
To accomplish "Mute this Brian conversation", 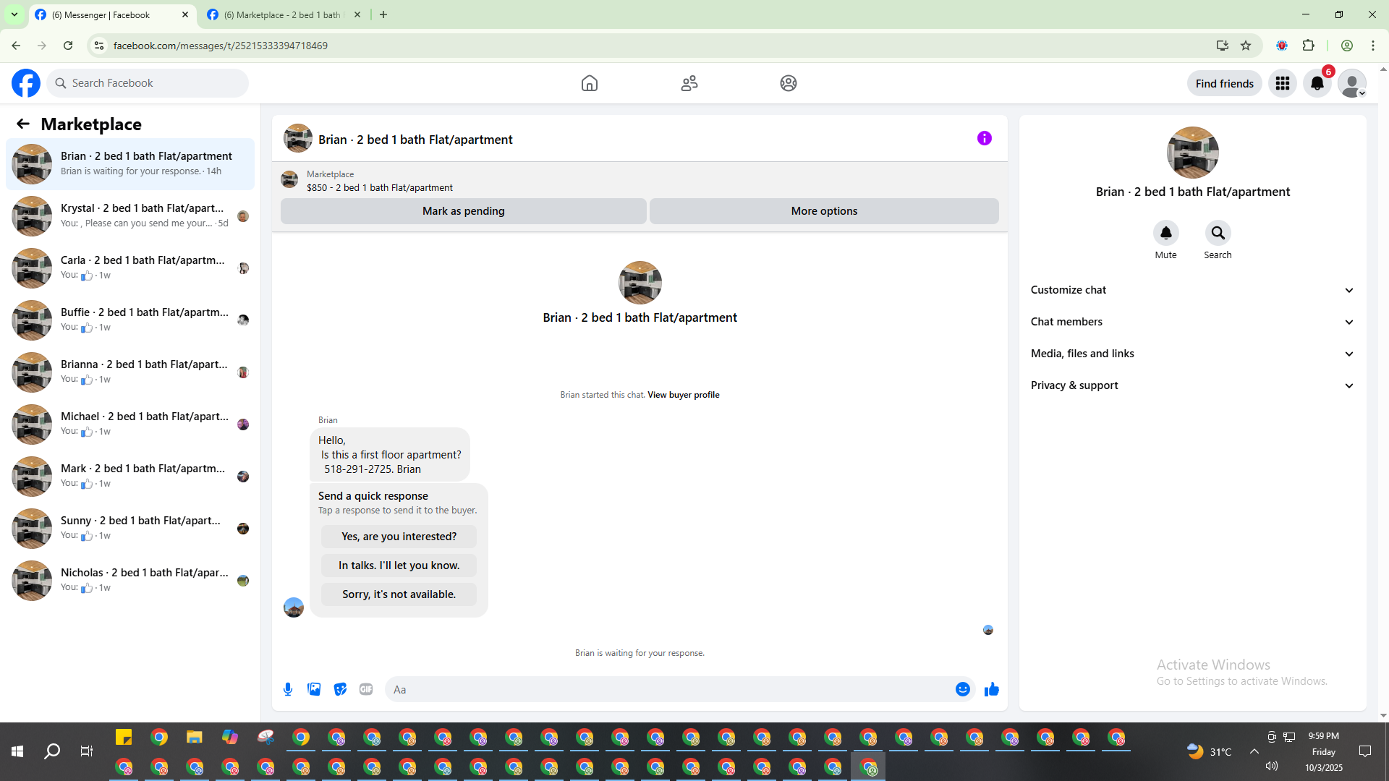I will click(x=1166, y=233).
